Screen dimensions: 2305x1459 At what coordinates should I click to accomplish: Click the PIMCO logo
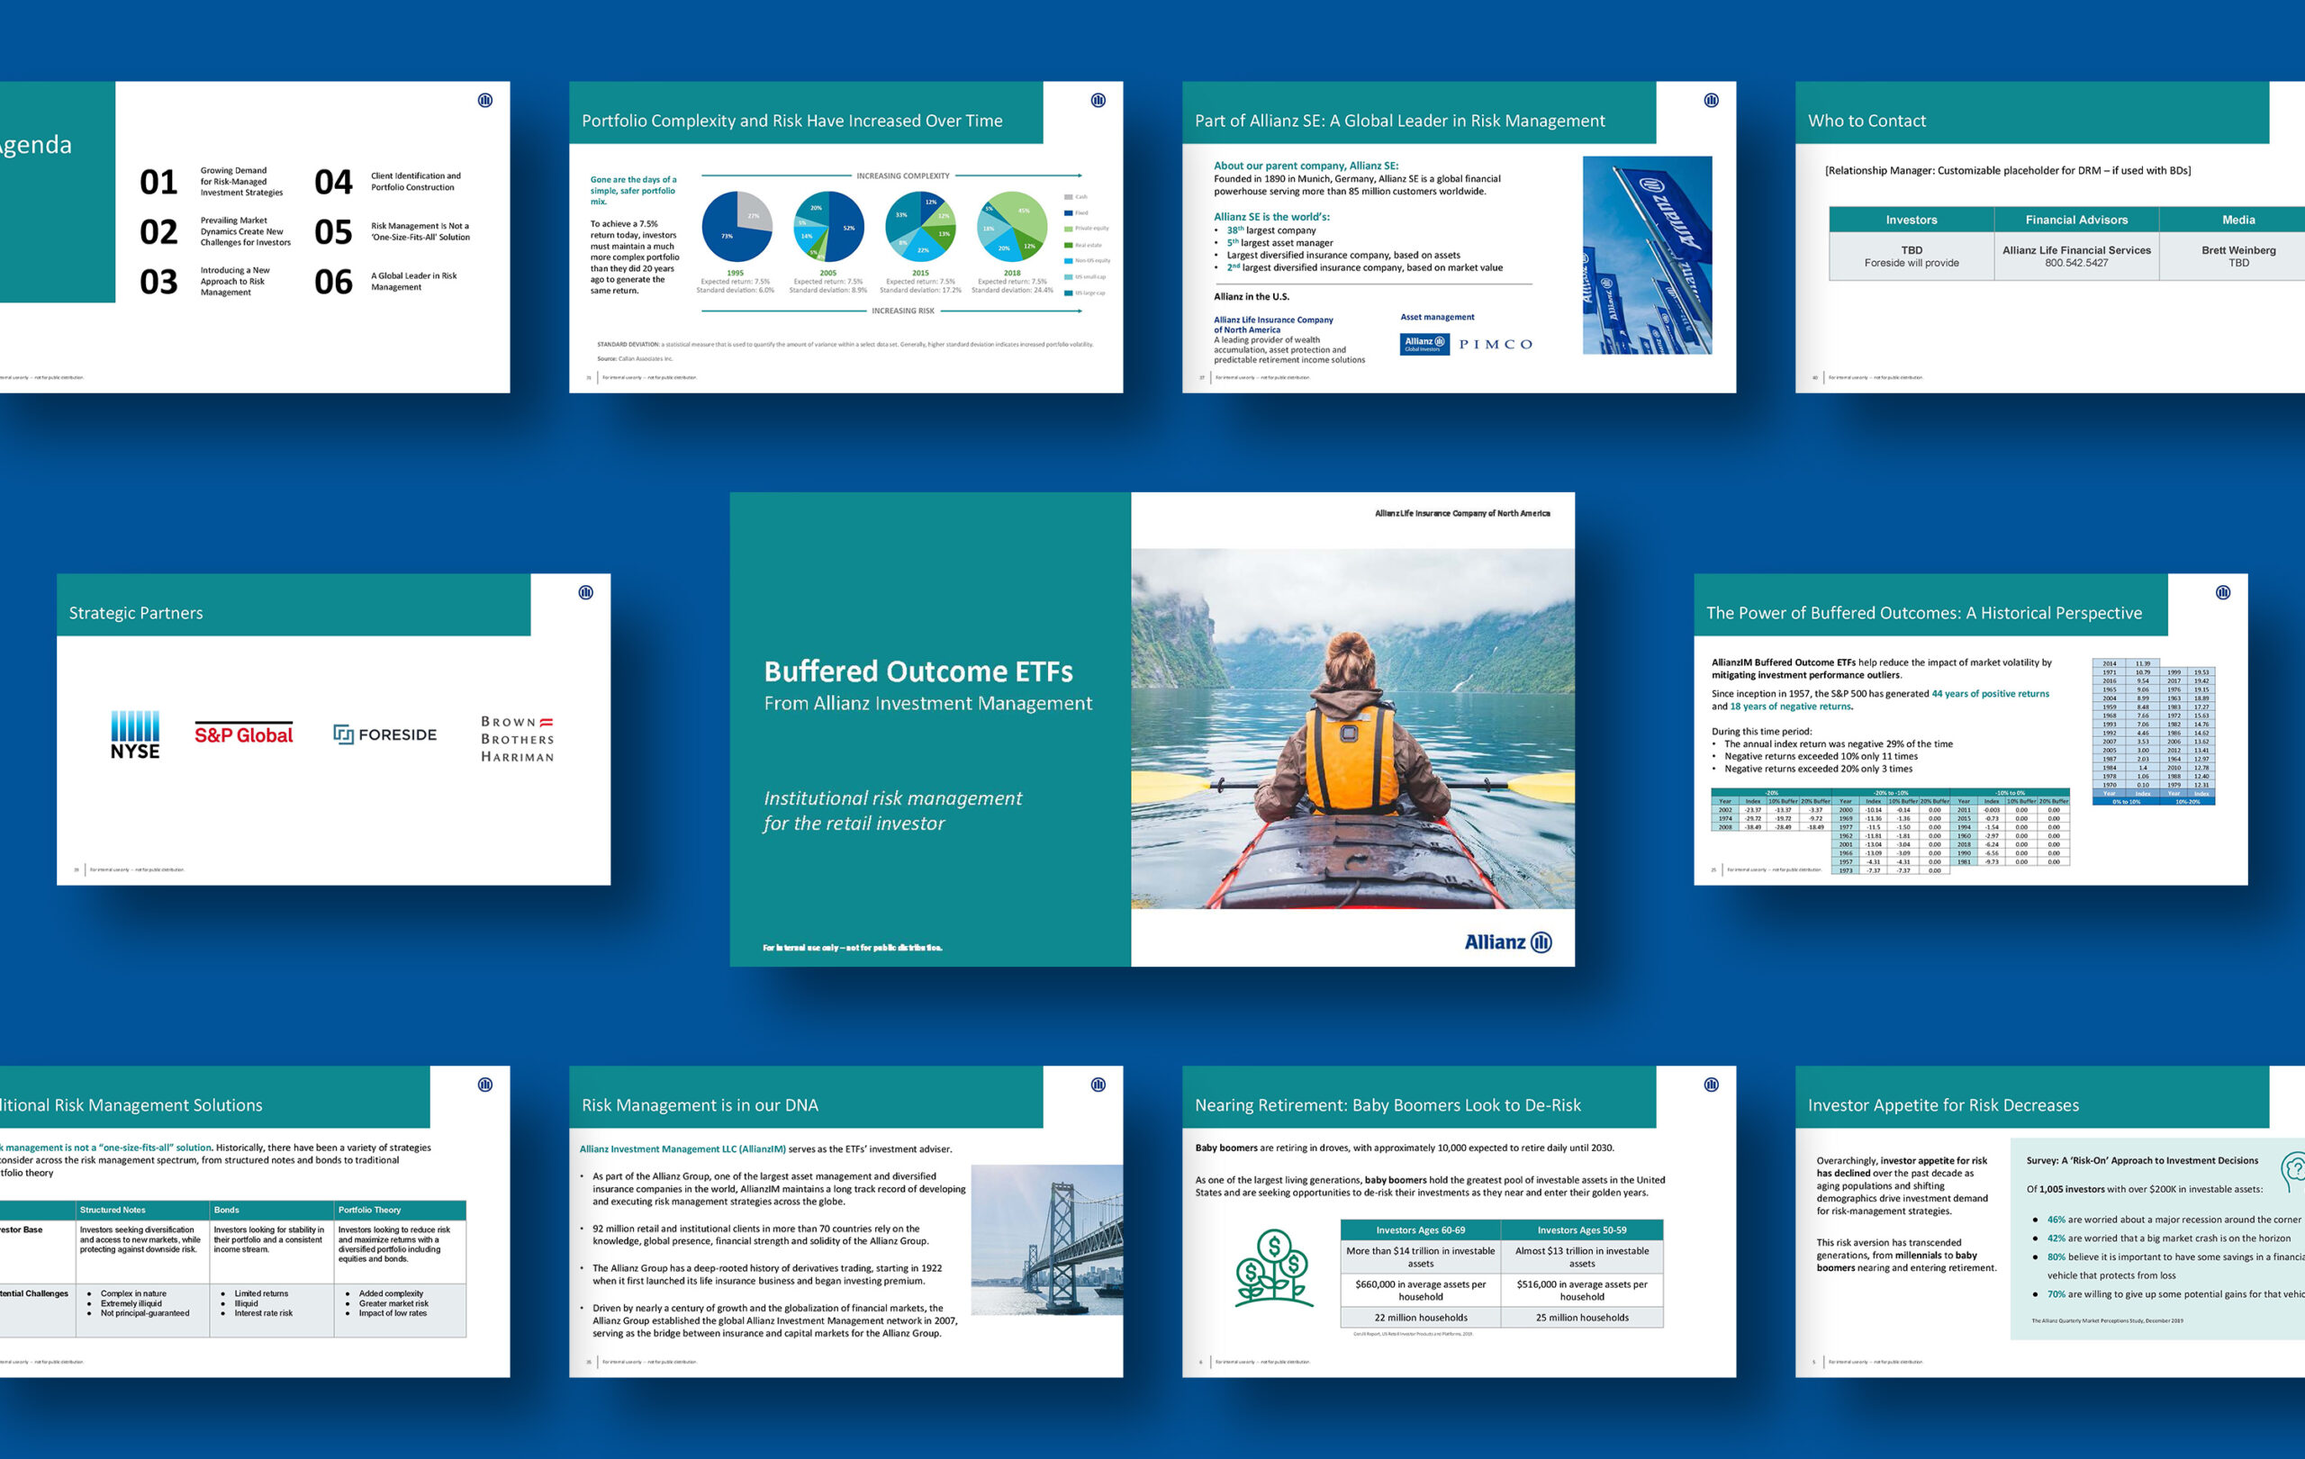click(1496, 345)
